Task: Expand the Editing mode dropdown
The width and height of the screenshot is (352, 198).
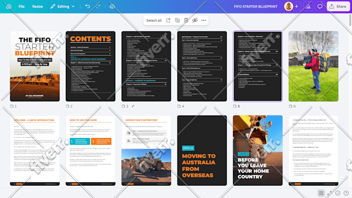Action: (x=63, y=7)
